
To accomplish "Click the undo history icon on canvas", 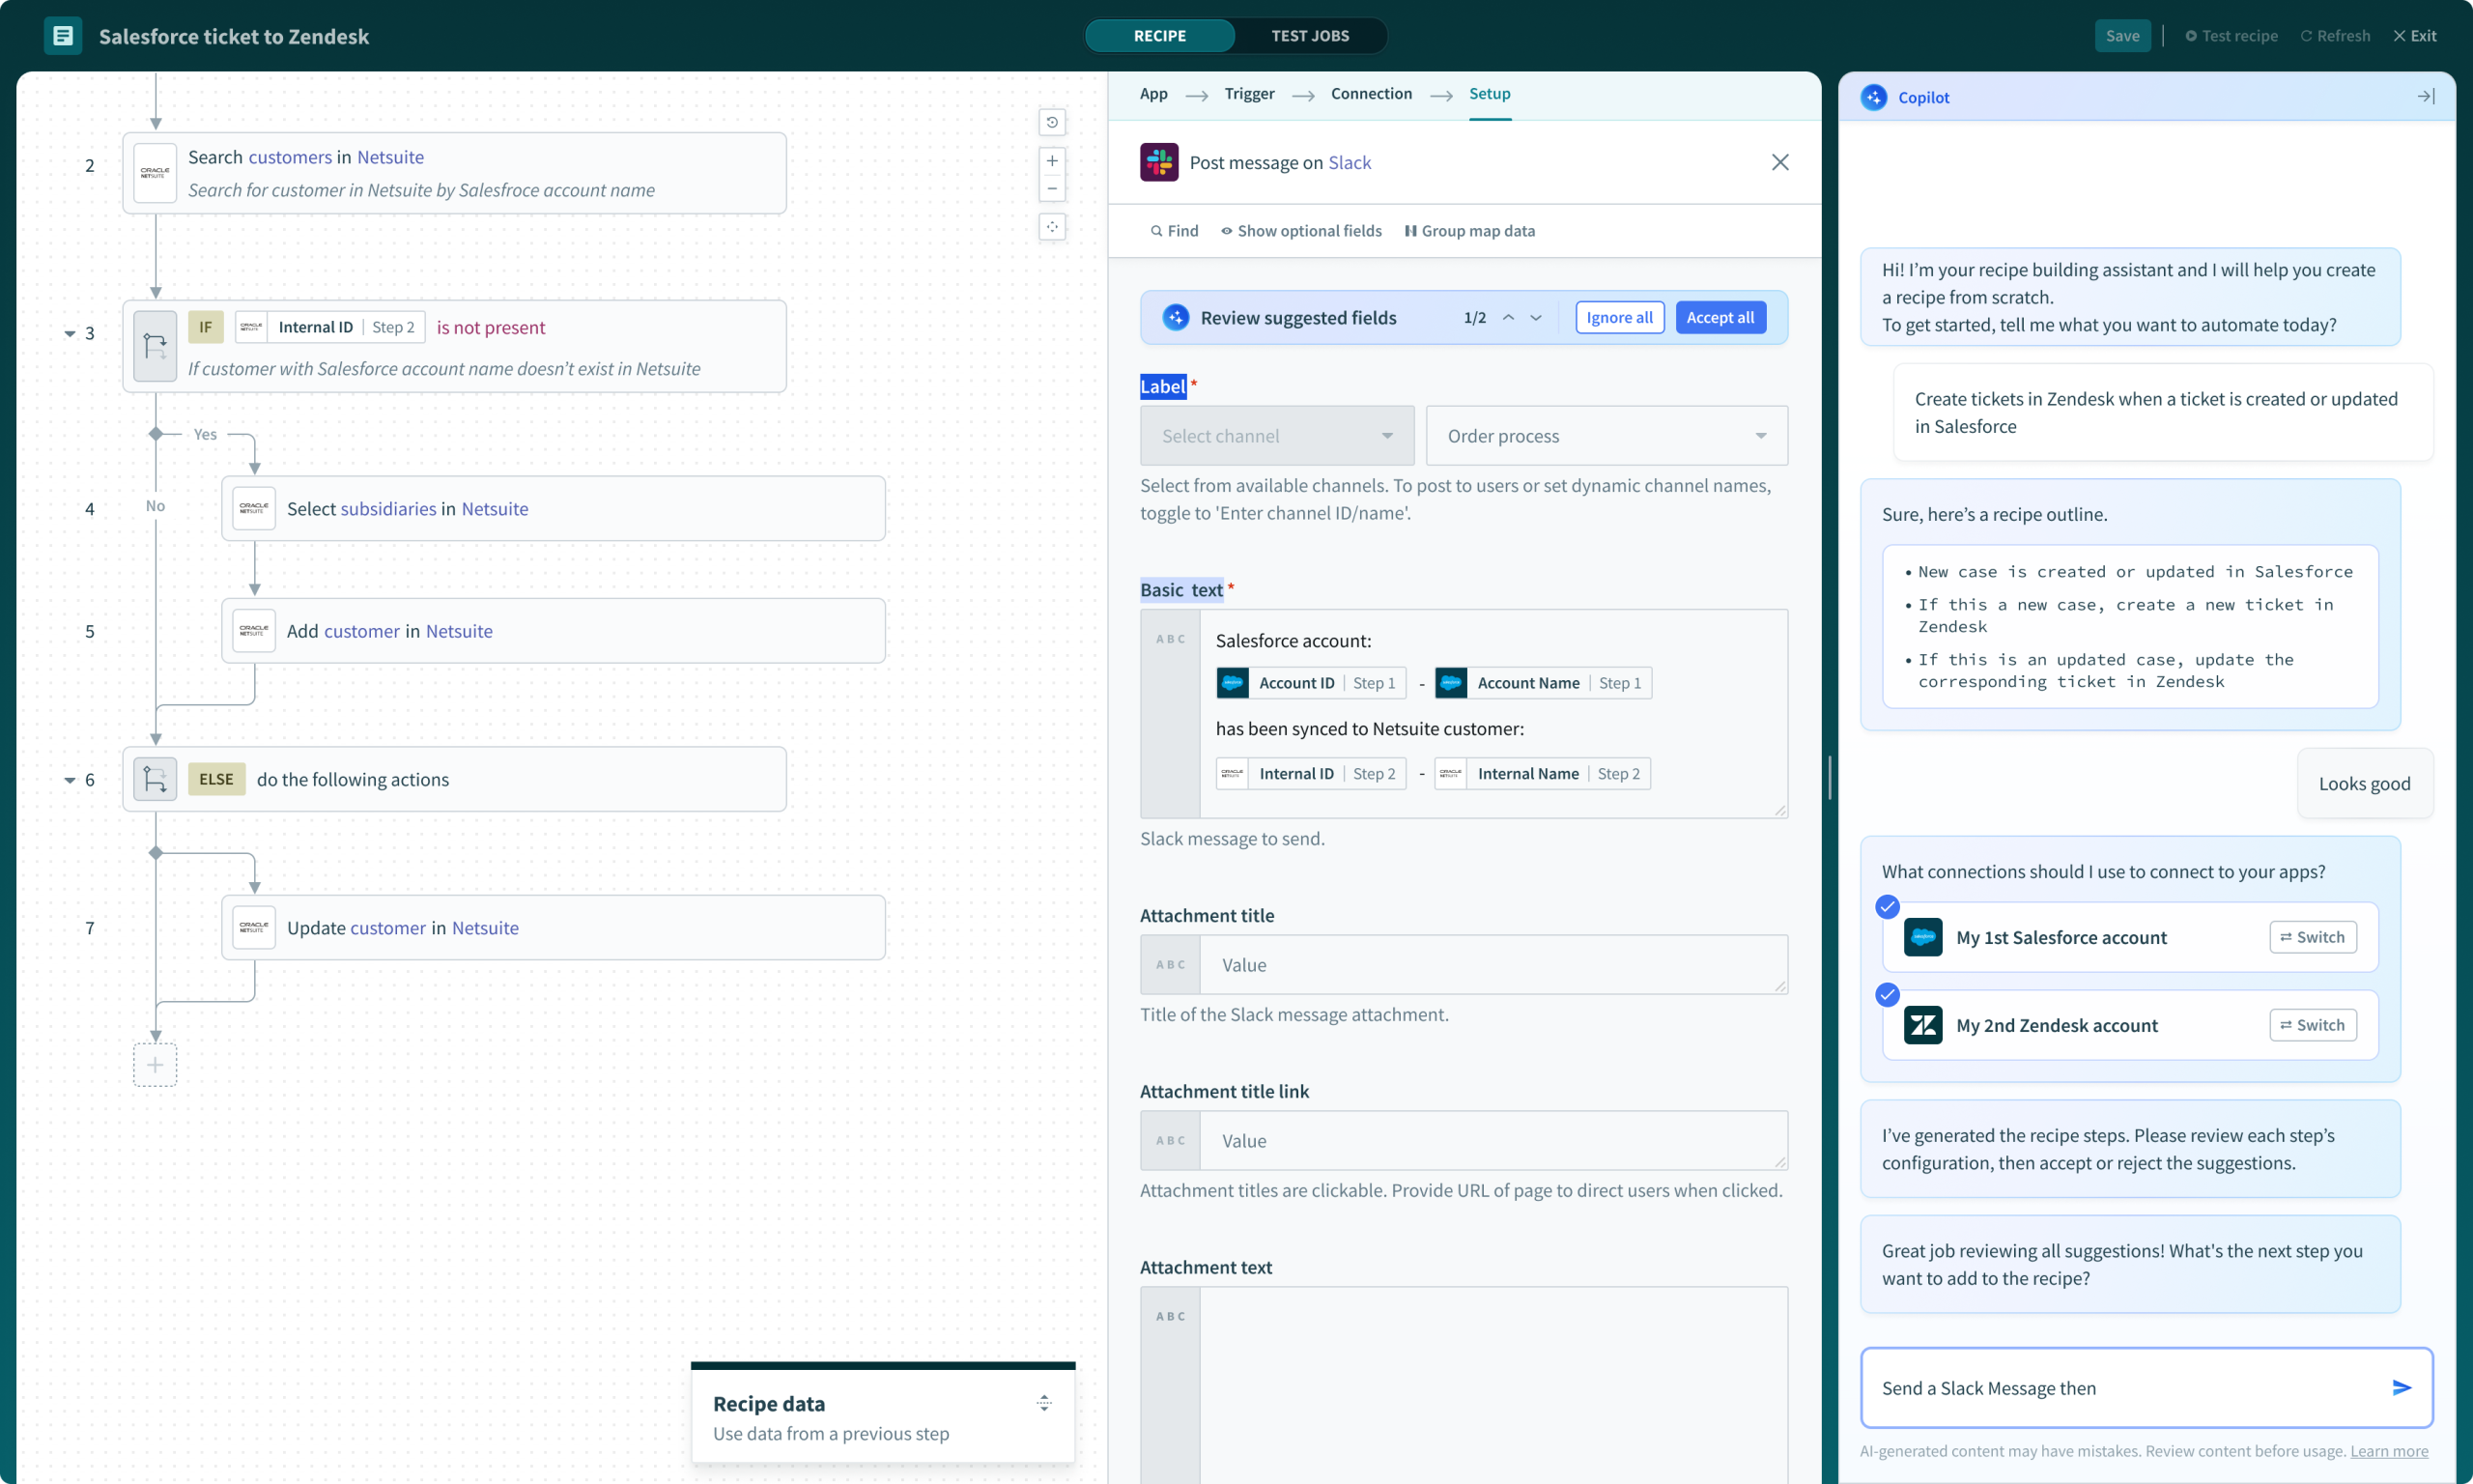I will click(x=1052, y=122).
